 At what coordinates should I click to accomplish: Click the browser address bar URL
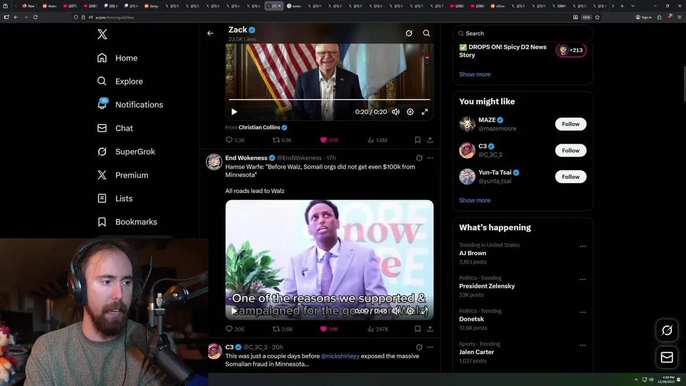point(115,17)
